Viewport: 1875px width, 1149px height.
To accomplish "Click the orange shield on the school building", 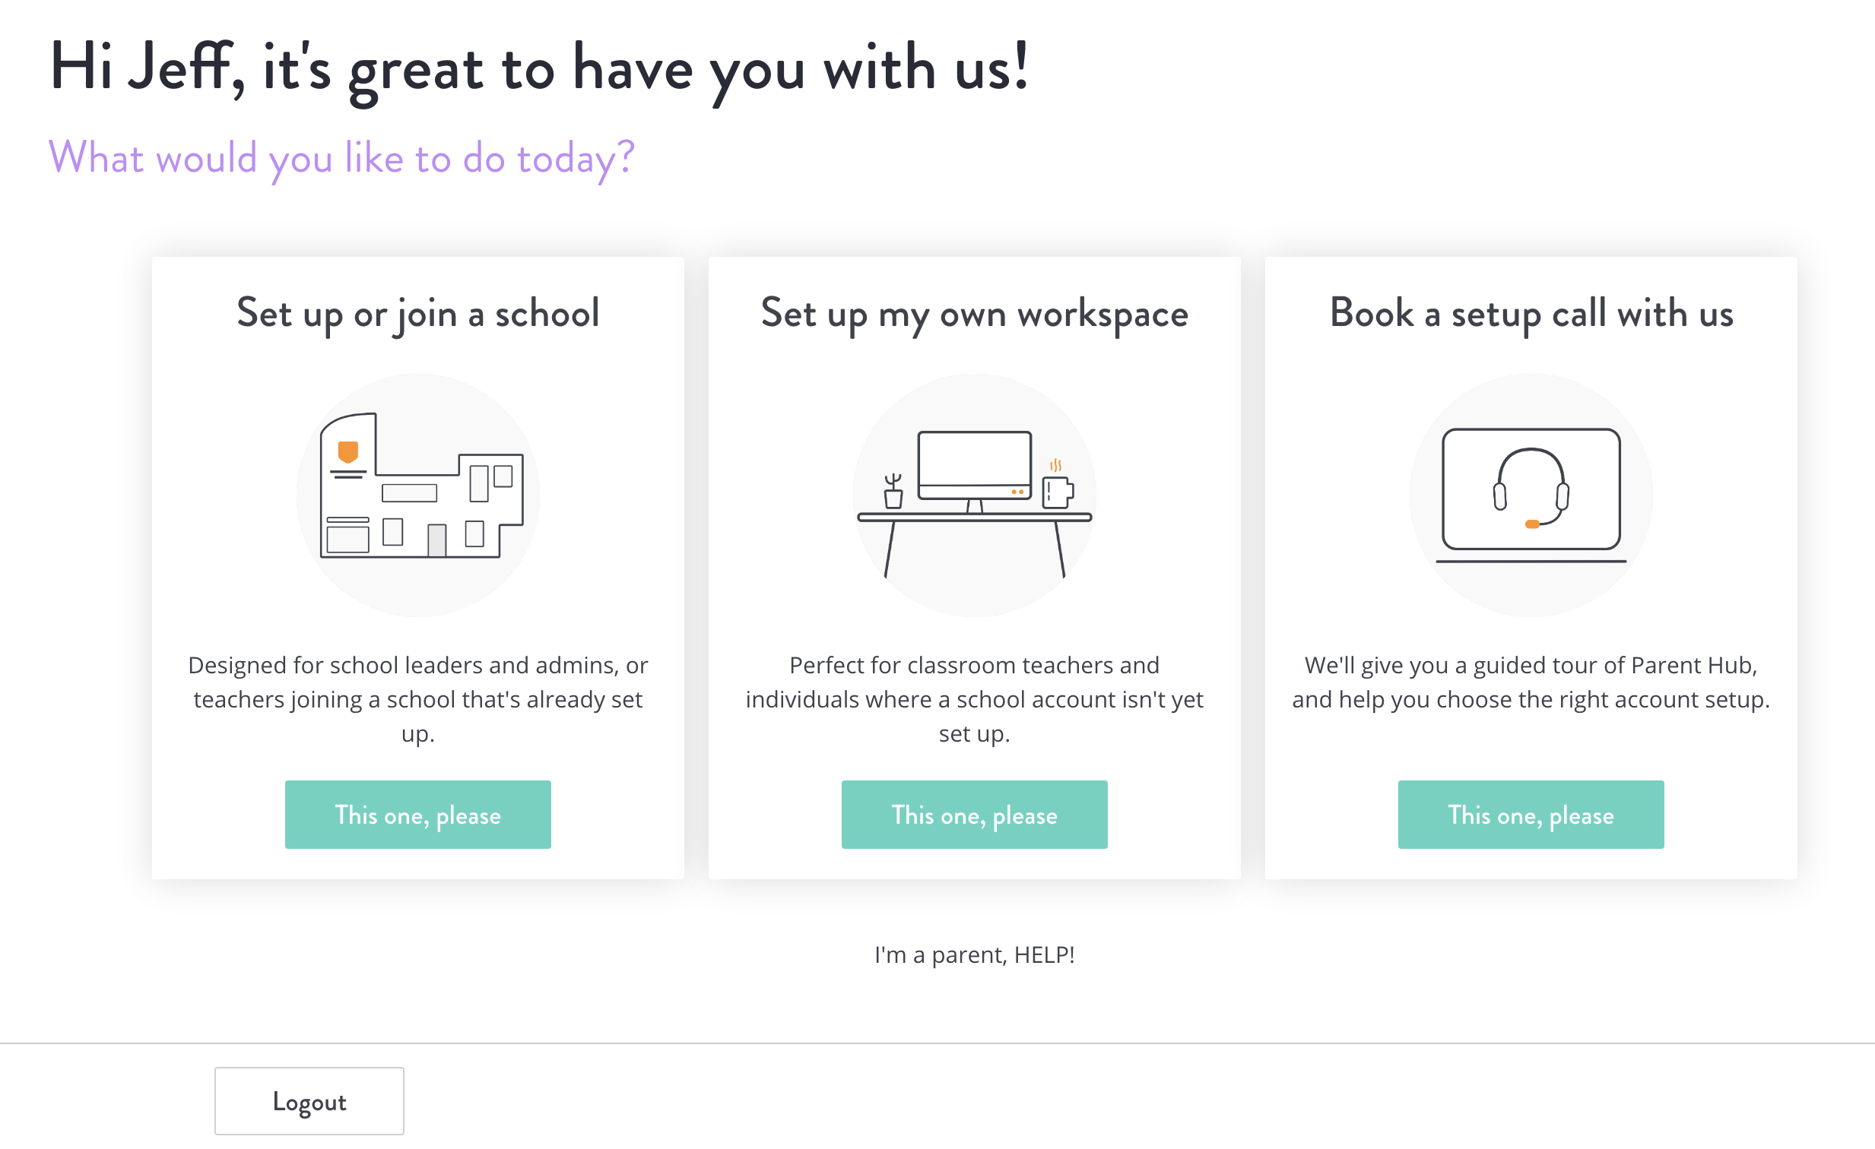I will [347, 451].
